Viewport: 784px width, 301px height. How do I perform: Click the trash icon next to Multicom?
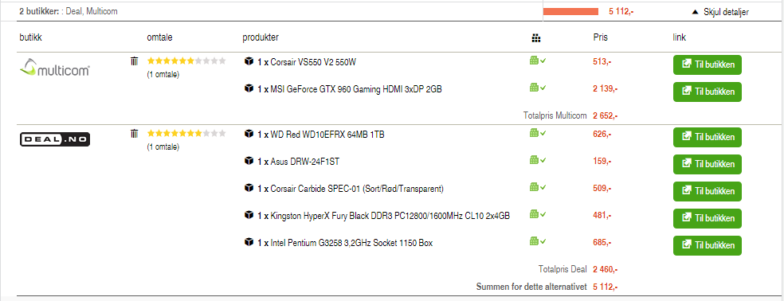pyautogui.click(x=134, y=61)
